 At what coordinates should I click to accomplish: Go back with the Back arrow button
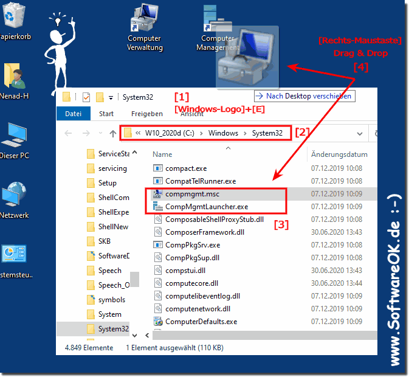tap(68, 133)
